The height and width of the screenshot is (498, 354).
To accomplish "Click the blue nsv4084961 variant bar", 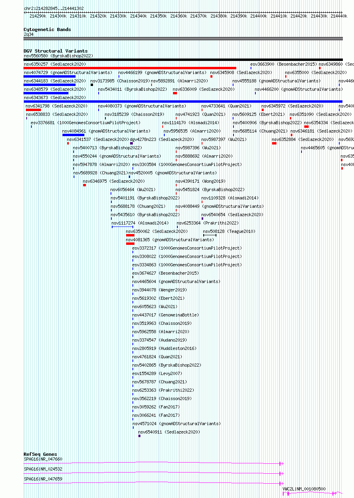I will pyautogui.click(x=73, y=135).
